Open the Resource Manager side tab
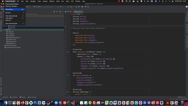The height and width of the screenshot is (106, 188). pyautogui.click(x=1, y=26)
